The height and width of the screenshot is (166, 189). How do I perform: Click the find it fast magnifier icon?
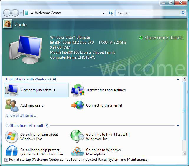78,137
